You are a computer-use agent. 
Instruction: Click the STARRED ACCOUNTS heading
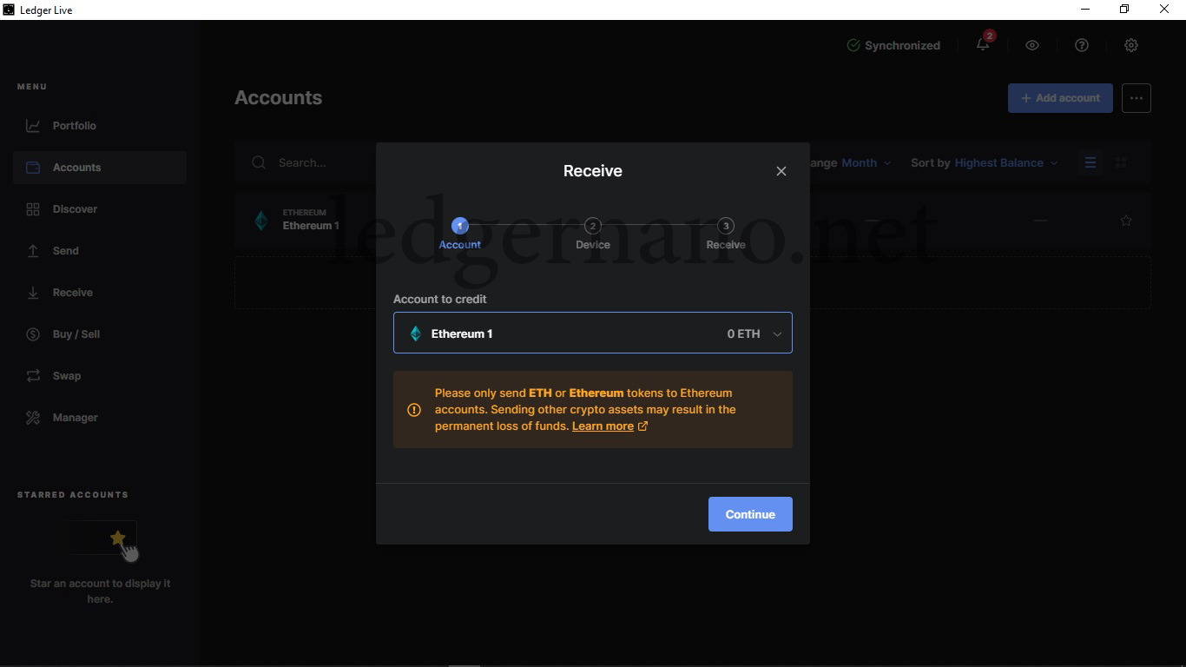73,495
